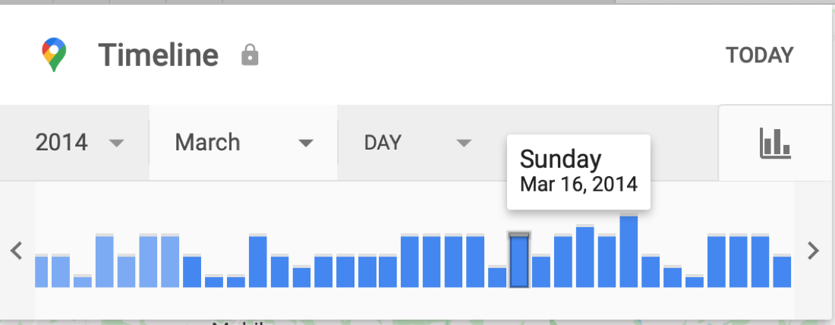Toggle the bar chart view icon

[x=775, y=144]
